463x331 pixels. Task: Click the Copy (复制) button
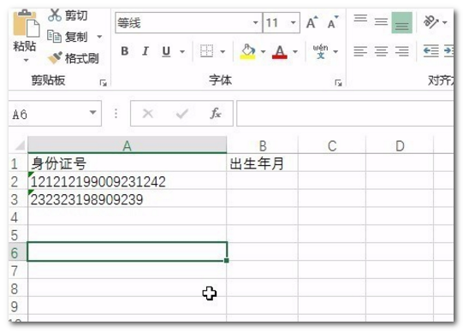tap(68, 37)
